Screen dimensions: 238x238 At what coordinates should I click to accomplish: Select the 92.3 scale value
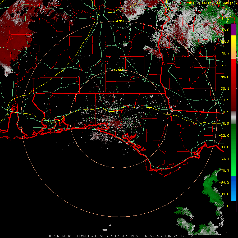pyautogui.click(x=225, y=42)
